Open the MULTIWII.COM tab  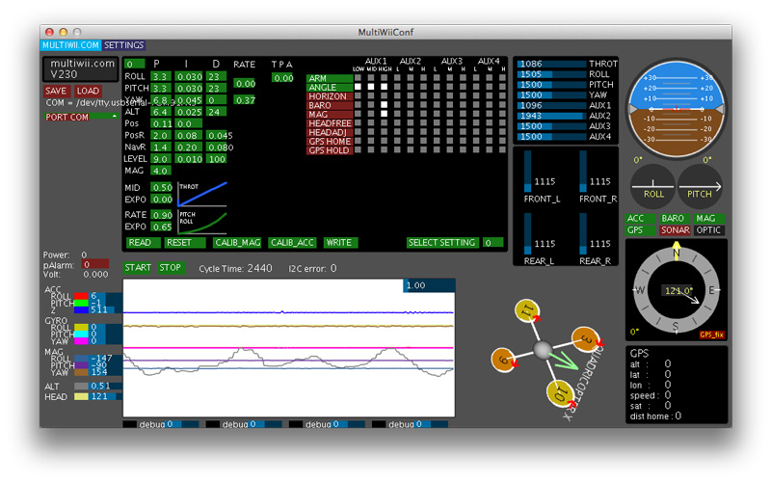point(70,45)
